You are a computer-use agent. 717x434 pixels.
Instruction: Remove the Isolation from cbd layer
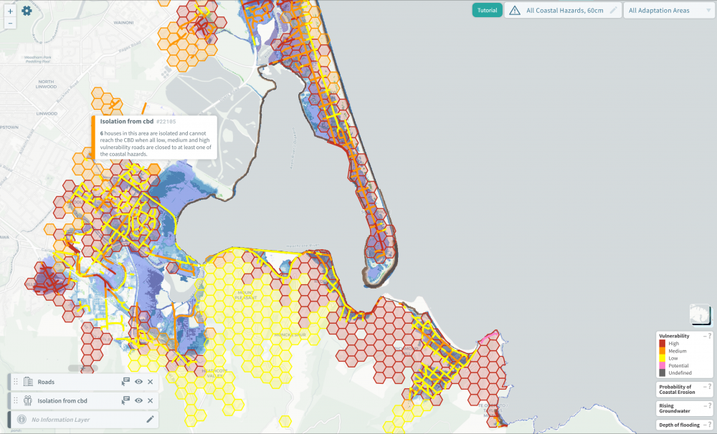pyautogui.click(x=151, y=400)
